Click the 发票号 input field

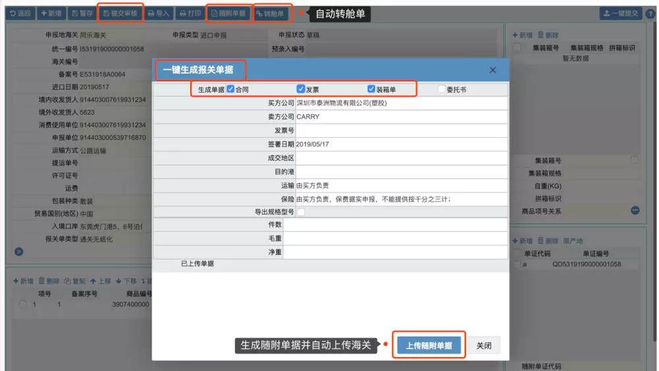[401, 130]
